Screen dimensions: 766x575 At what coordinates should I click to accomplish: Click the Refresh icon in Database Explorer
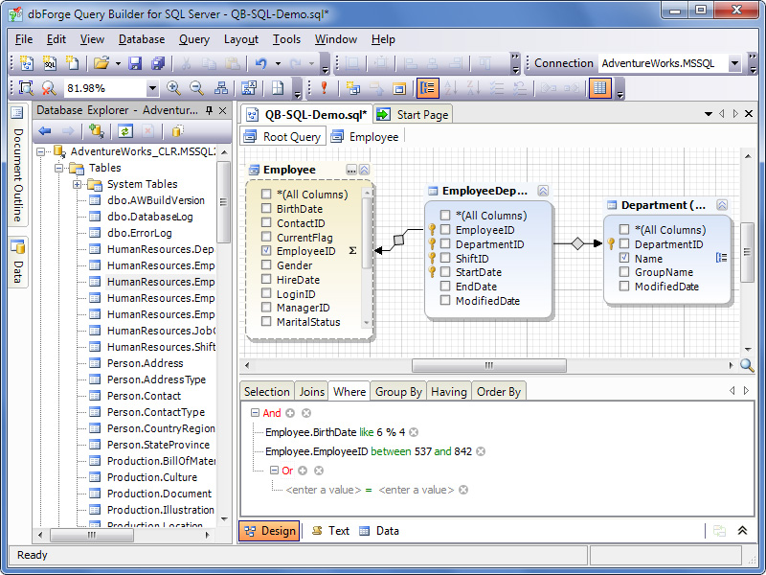(125, 131)
